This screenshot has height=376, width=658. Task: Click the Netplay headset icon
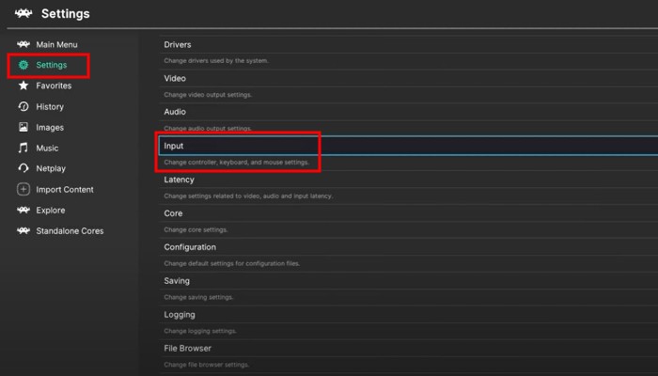(x=23, y=168)
